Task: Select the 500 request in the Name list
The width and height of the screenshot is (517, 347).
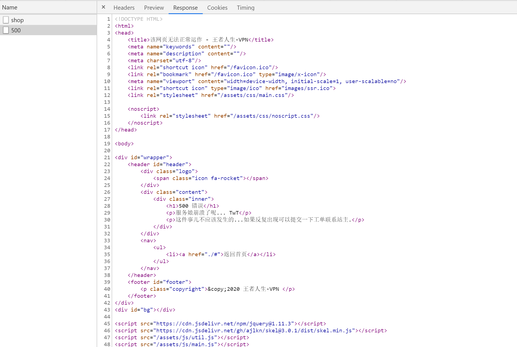Action: point(16,30)
